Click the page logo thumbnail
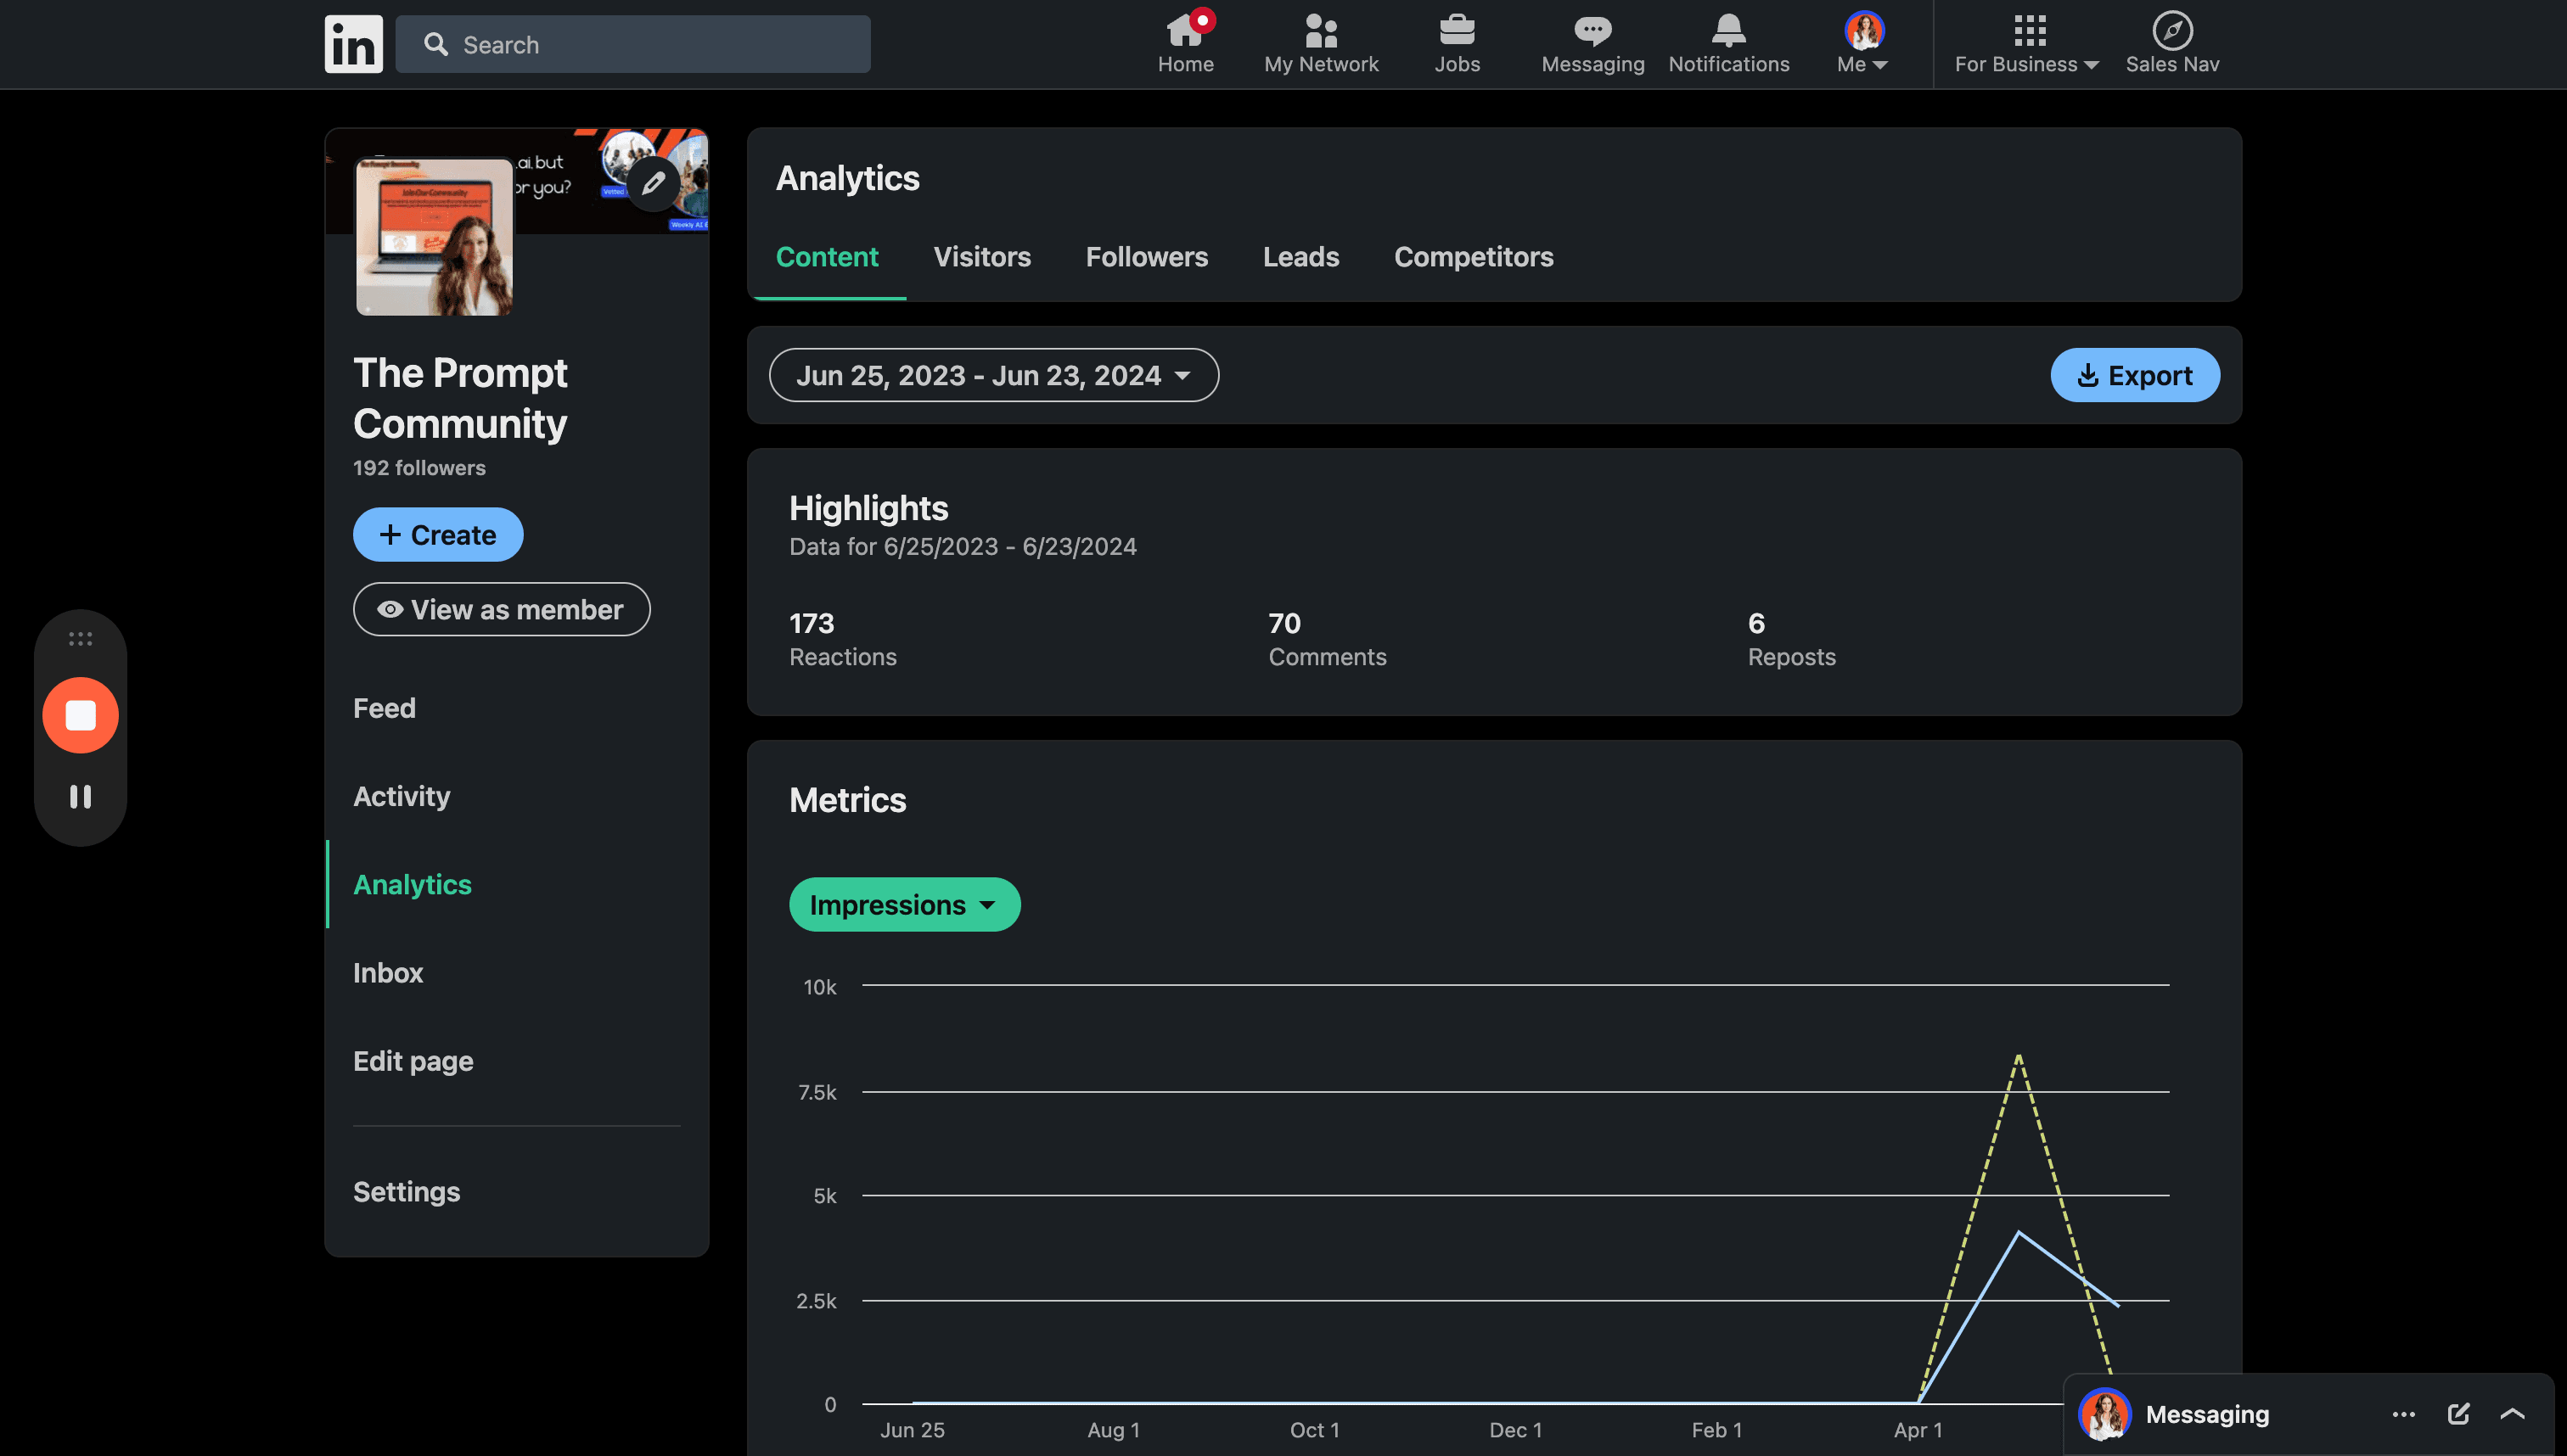 tap(434, 237)
